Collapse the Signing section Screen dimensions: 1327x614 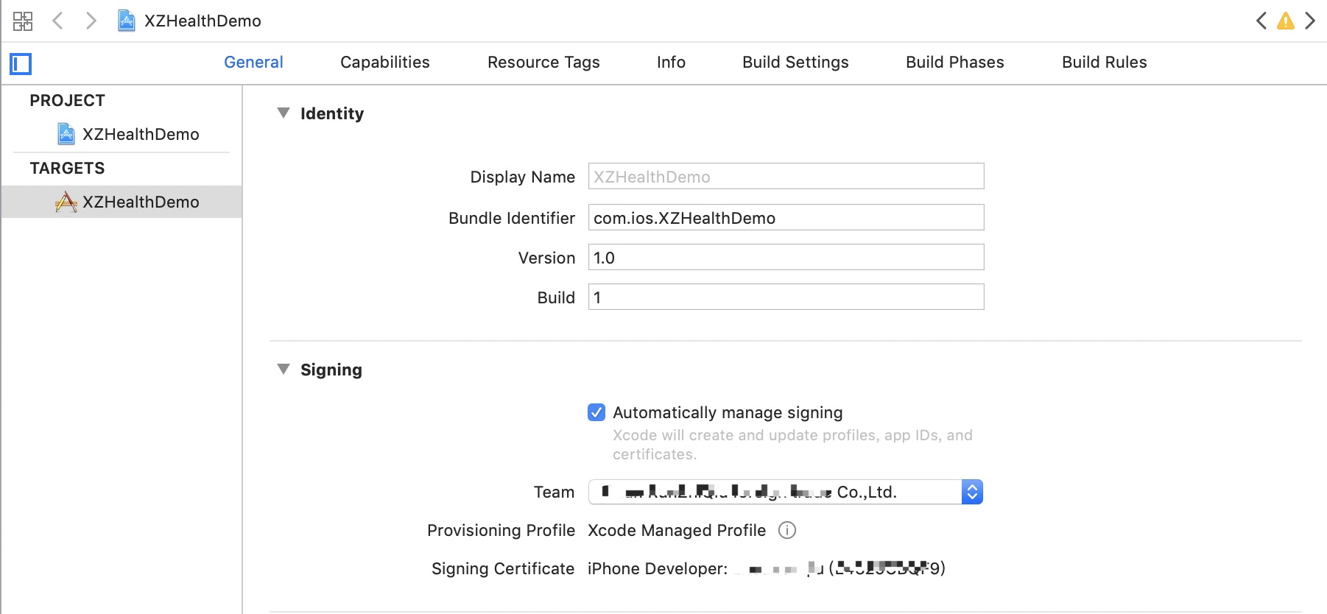(x=284, y=370)
